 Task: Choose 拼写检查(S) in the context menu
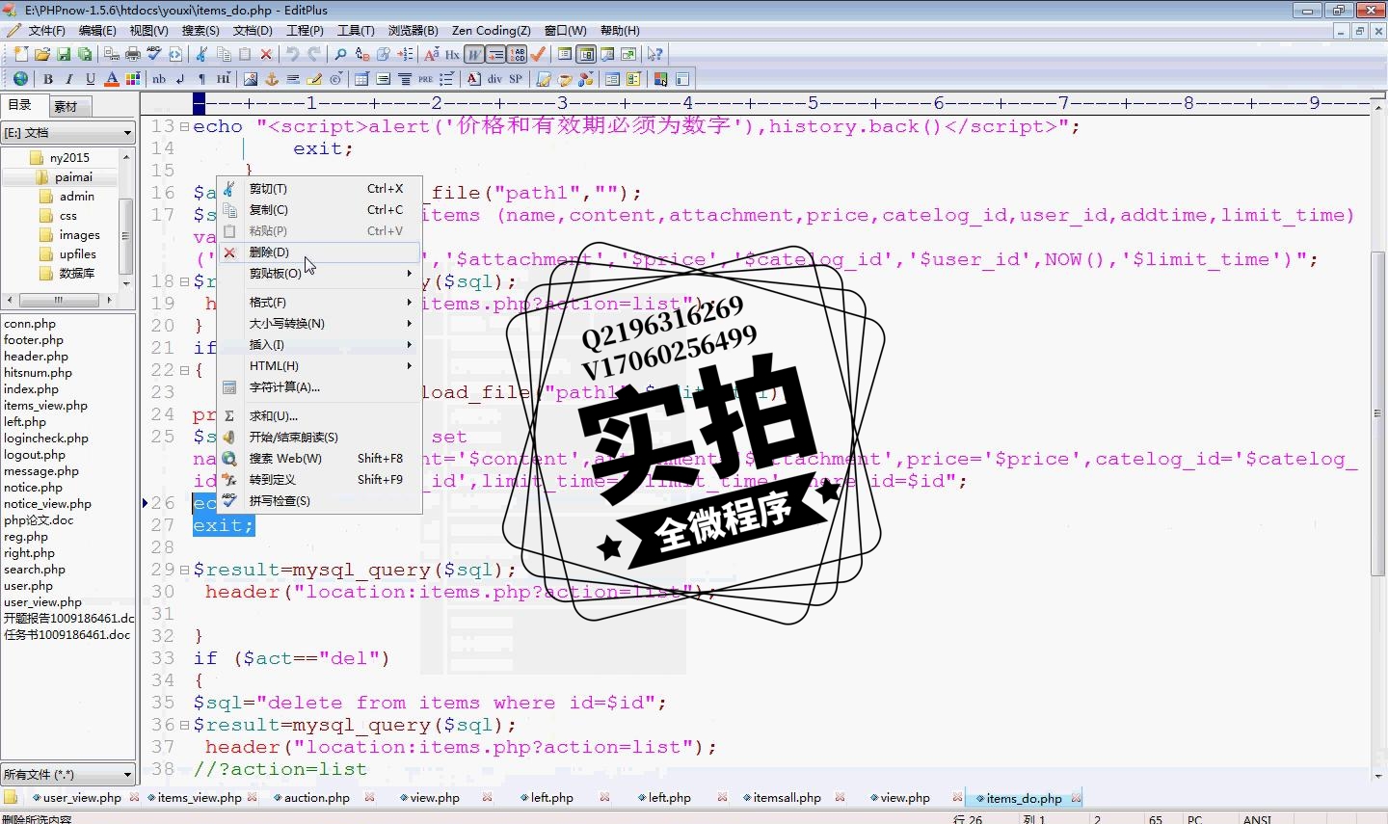coord(322,500)
